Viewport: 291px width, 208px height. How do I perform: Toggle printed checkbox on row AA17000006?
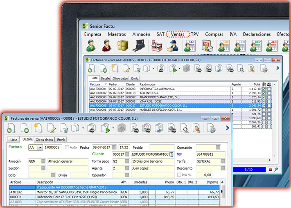click(269, 110)
